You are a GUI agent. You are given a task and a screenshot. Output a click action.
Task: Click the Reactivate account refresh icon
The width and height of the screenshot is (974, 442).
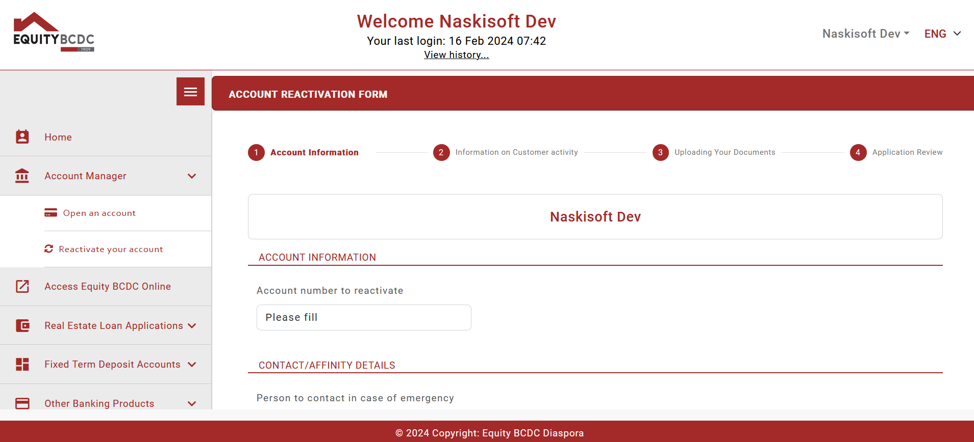click(x=49, y=248)
